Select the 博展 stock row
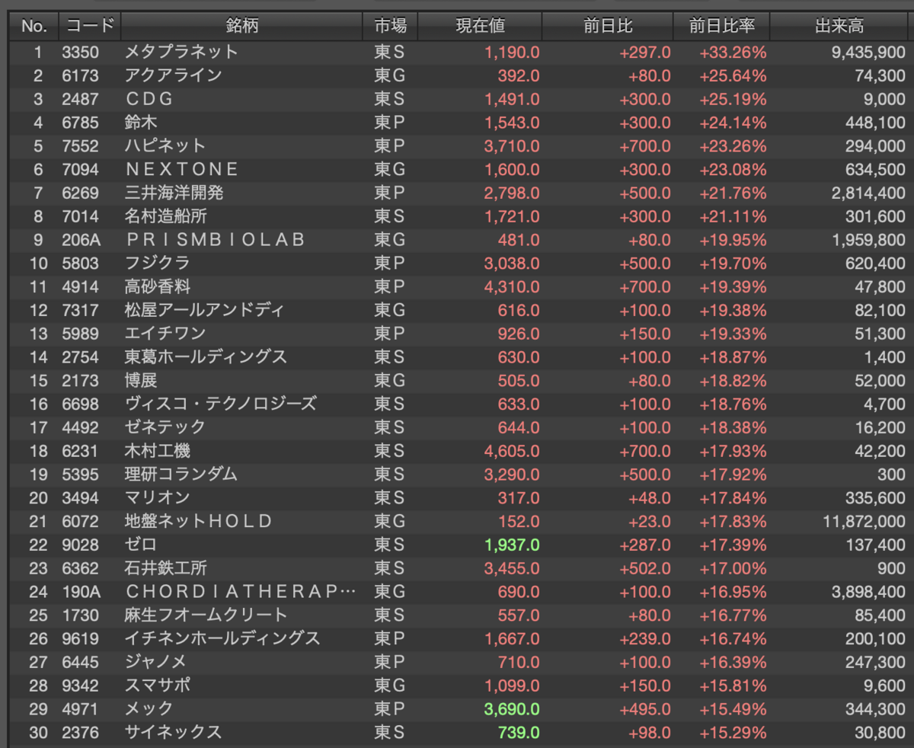Screen dimensions: 914x748 (460, 382)
